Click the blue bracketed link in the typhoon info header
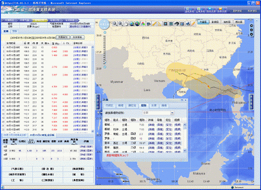The image size is (261, 190). tap(80, 27)
